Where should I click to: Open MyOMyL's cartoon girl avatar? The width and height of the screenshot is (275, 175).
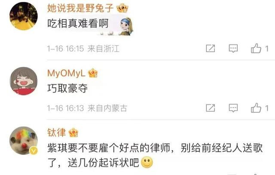(x=24, y=81)
